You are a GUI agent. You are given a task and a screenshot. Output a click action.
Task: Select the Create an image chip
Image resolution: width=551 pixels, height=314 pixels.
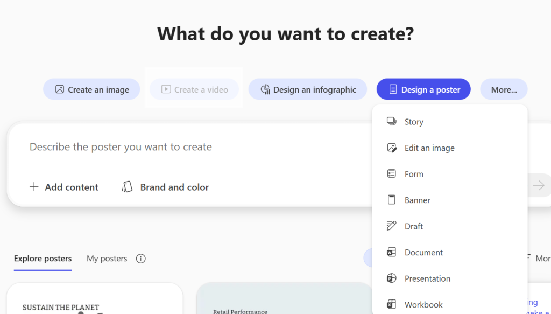tap(91, 89)
